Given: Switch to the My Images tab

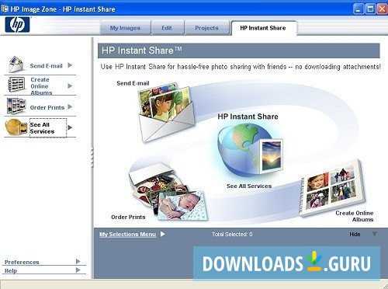Looking at the screenshot, I should click(x=125, y=28).
